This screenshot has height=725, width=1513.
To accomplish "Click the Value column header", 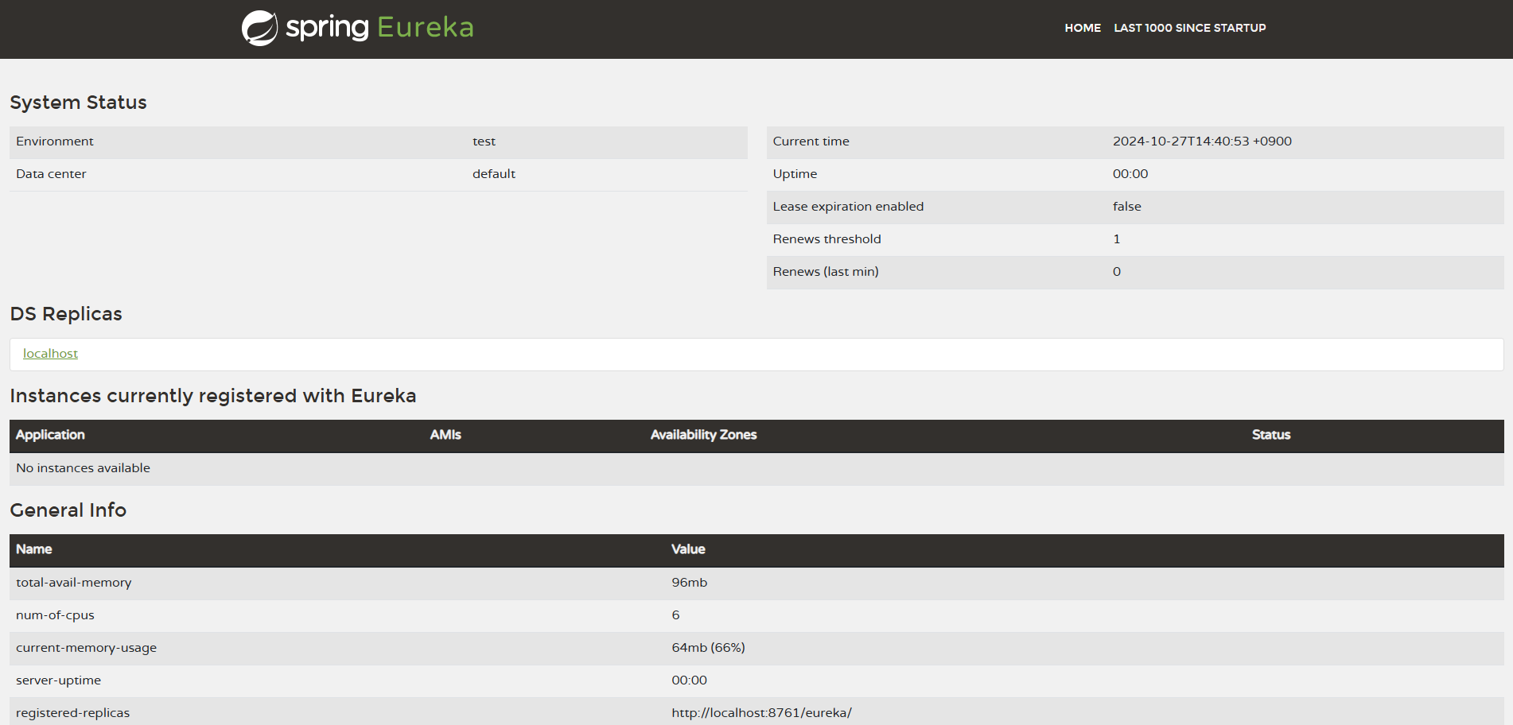I will click(688, 549).
